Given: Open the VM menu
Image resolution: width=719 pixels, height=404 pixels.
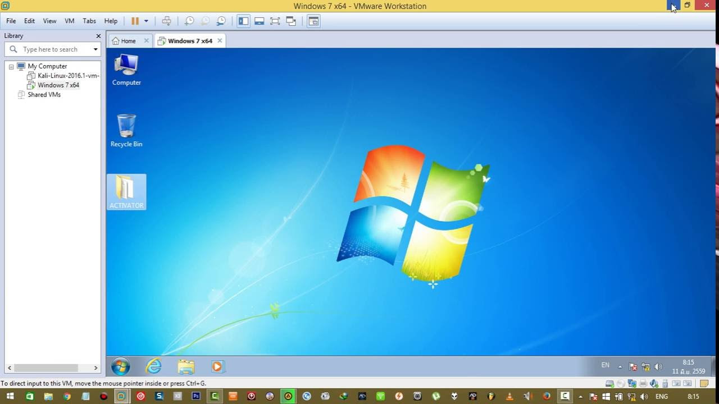Looking at the screenshot, I should click(70, 21).
